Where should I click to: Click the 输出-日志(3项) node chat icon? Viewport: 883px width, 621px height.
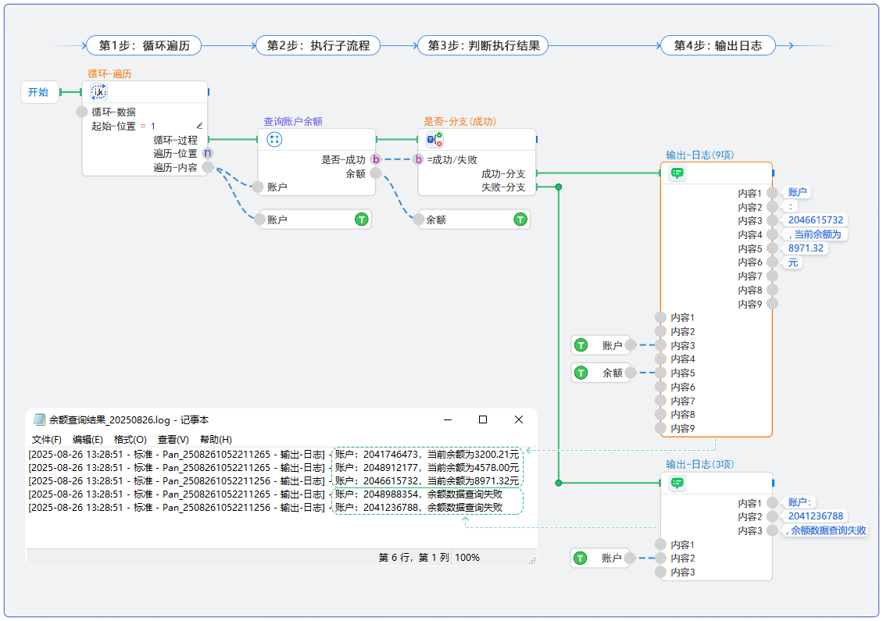[x=677, y=483]
